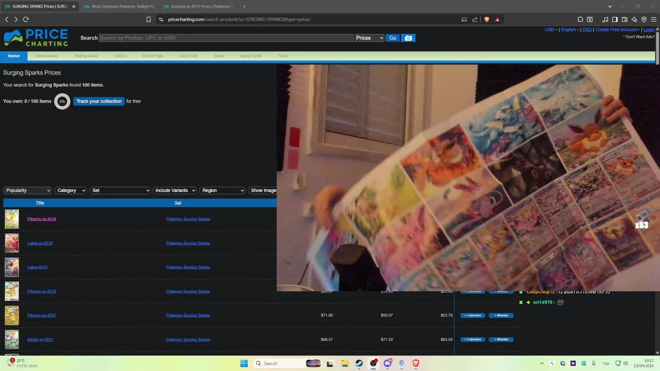Click the camera scan icon next to Go
This screenshot has width=660, height=371.
point(408,38)
